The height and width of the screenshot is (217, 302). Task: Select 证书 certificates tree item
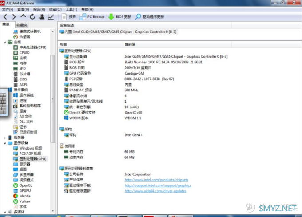(x=20, y=127)
